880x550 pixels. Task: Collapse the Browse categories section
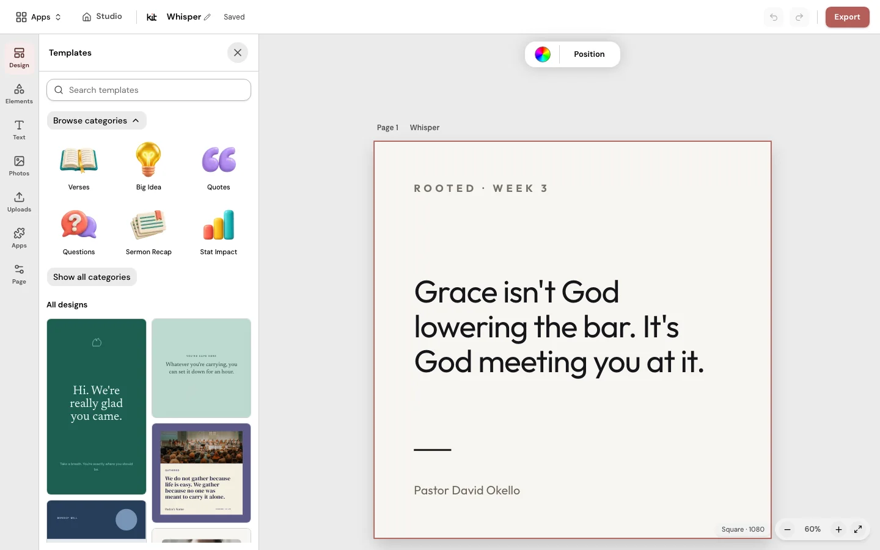pos(97,120)
